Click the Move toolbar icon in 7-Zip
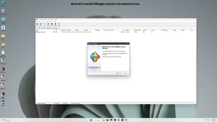 (52, 25)
